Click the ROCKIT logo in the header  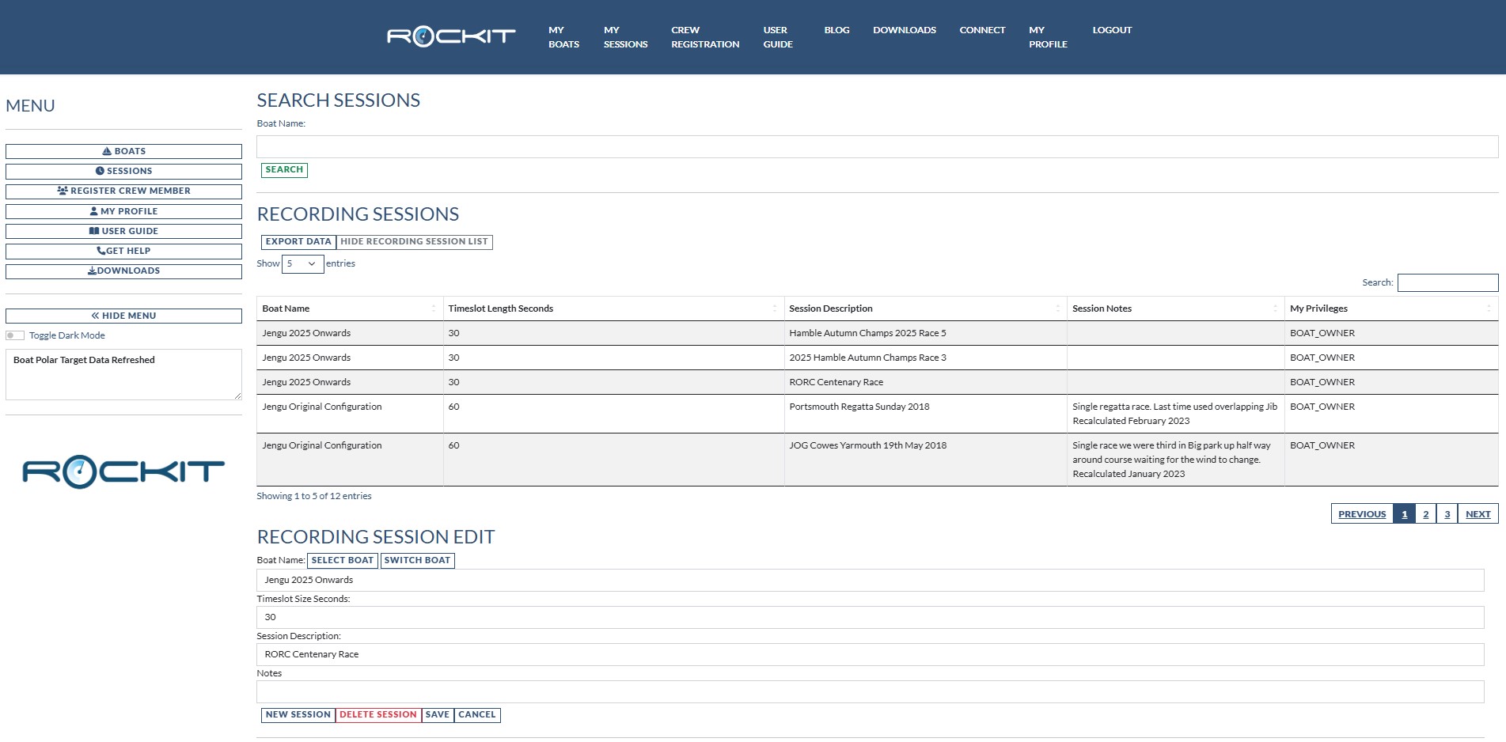pos(450,36)
